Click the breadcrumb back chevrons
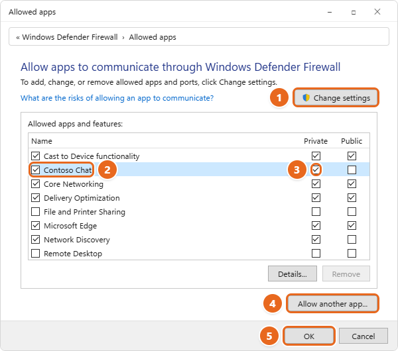398x351 pixels. point(18,38)
